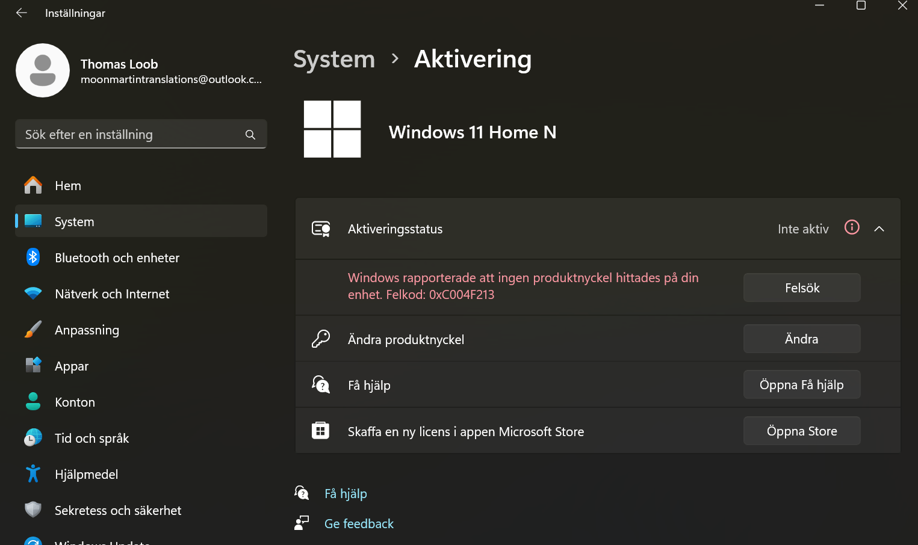Image resolution: width=918 pixels, height=545 pixels.
Task: Click the Microsoft Store bag icon
Action: (x=320, y=430)
